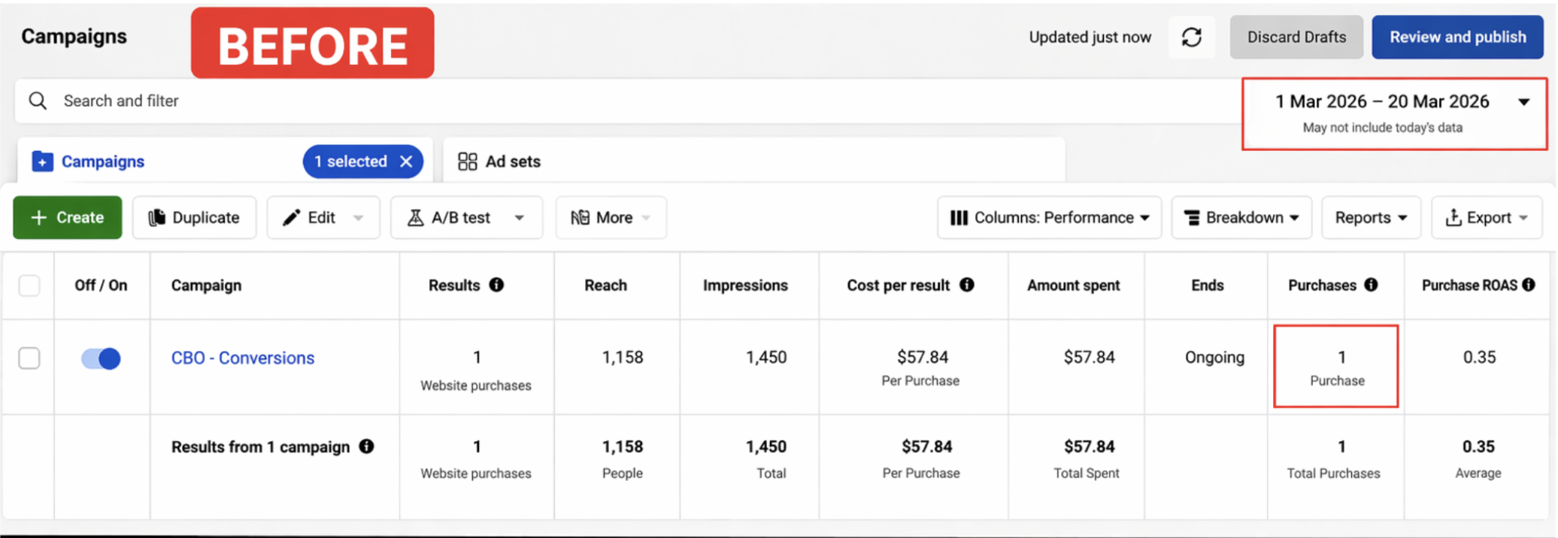Clear selection with the X on 1 selected
Viewport: 1558px width, 538px height.
[x=406, y=162]
